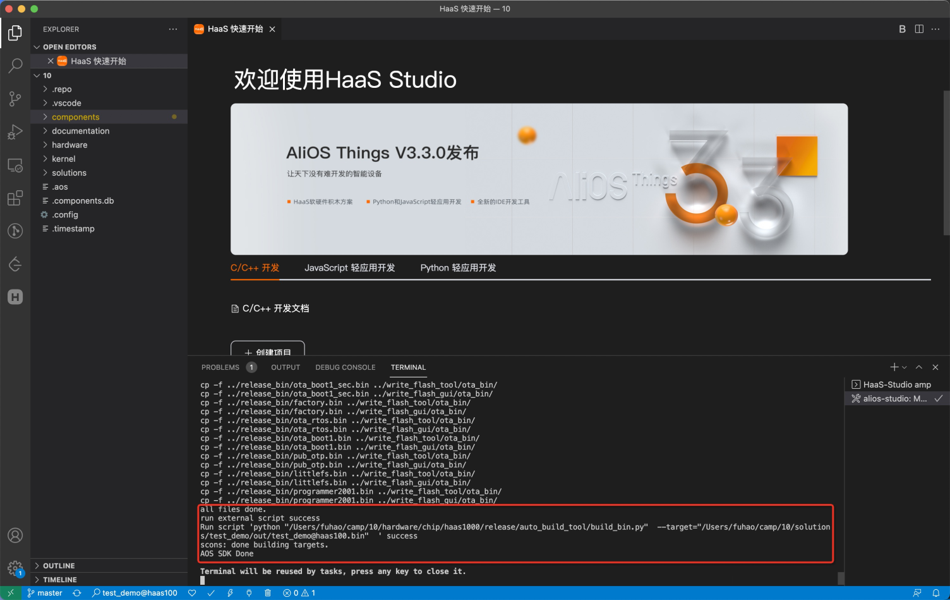Switch to Python 轻应用开发 tab
Viewport: 950px width, 600px height.
458,268
